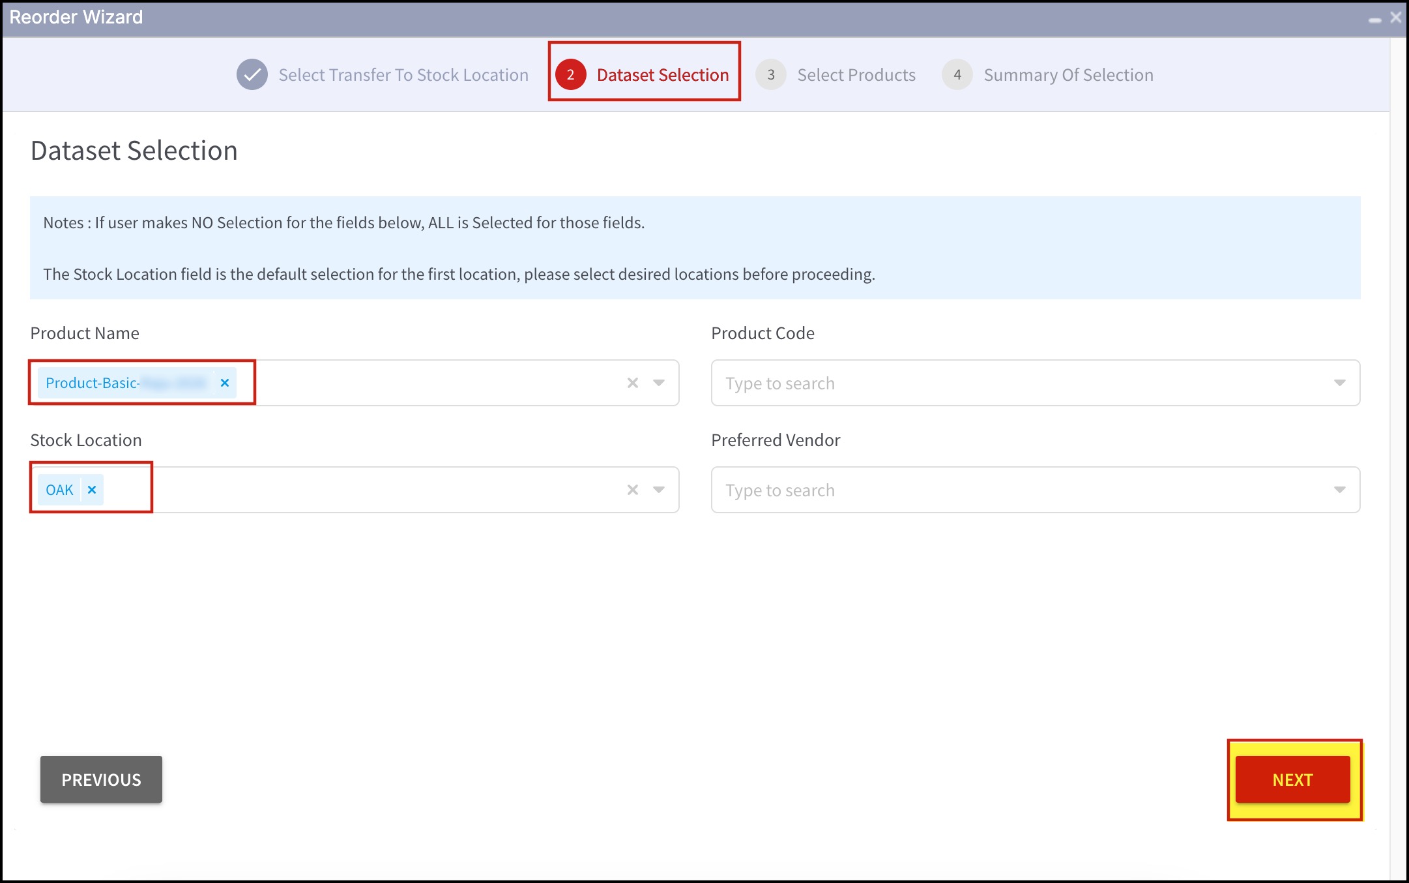Clear all Stock Location selections
This screenshot has height=883, width=1409.
click(632, 490)
